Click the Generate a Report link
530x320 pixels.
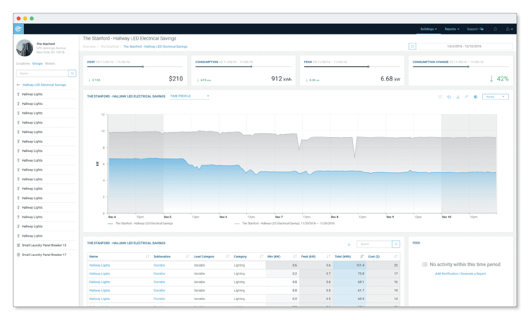coord(473,274)
